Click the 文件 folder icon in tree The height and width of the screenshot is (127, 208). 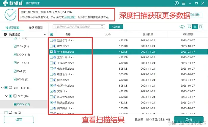pos(15,96)
